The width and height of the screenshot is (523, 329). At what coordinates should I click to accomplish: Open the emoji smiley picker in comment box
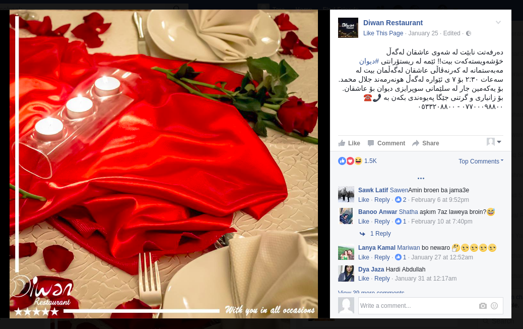point(494,306)
